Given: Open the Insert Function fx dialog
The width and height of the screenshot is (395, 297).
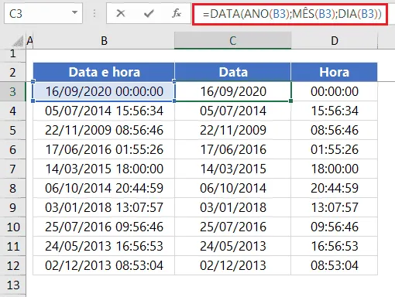Looking at the screenshot, I should 177,13.
